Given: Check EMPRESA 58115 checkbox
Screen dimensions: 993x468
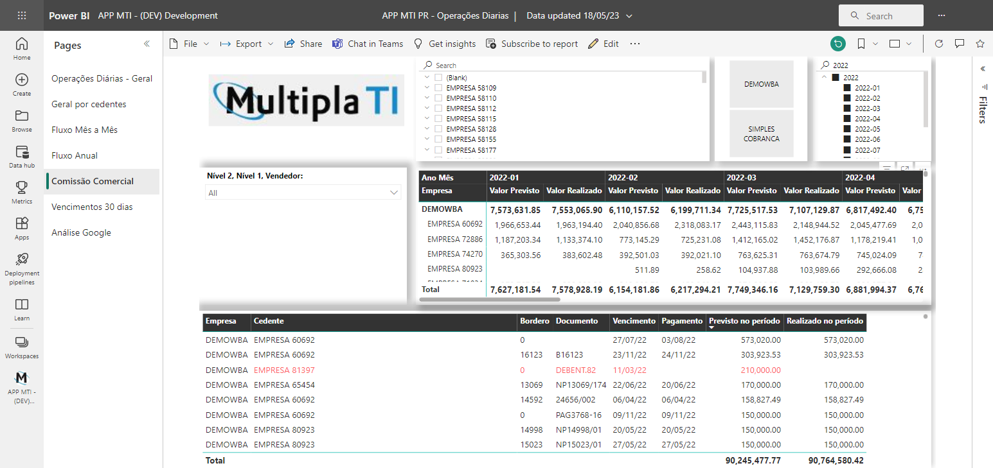Looking at the screenshot, I should click(x=438, y=118).
